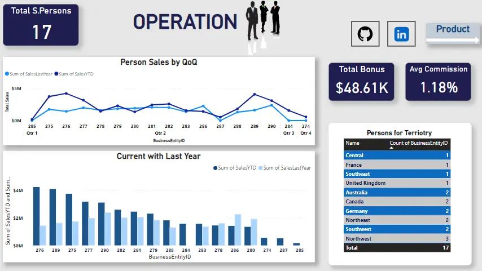Click axis label 287 in bar chart
The height and width of the screenshot is (271, 482).
(283, 250)
